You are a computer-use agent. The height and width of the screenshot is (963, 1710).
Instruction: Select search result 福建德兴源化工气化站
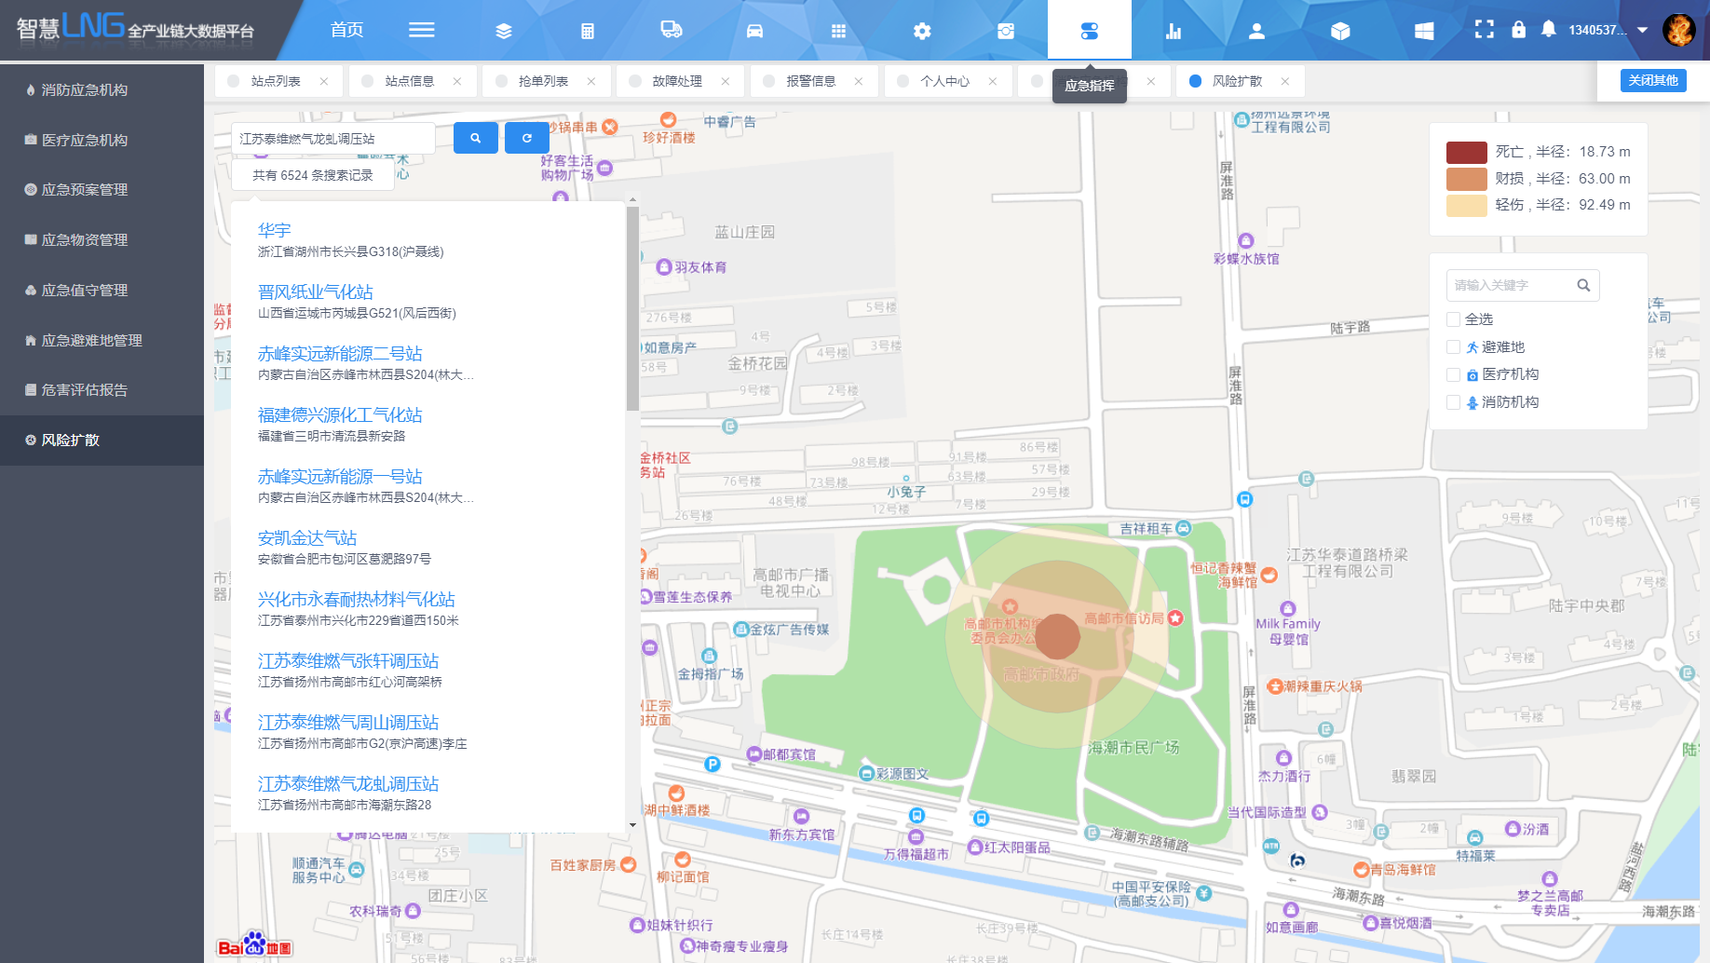[340, 414]
